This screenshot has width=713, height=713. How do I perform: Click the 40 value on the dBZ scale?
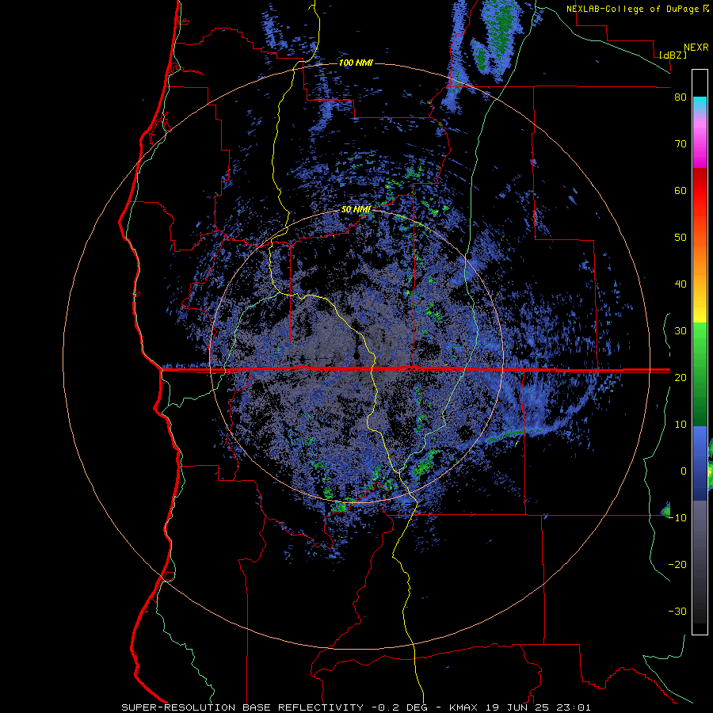(681, 284)
